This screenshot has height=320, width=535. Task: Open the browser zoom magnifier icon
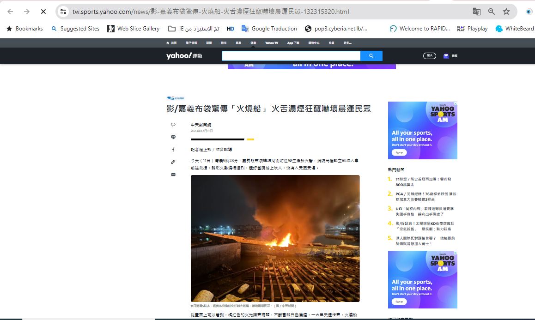pos(492,12)
